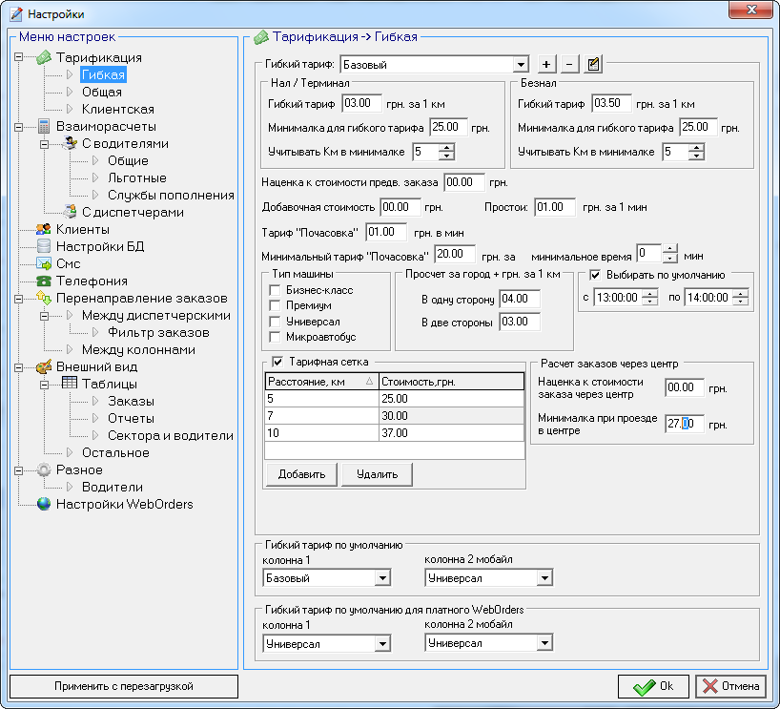
Task: Click the Настройки БД database icon
Action: pyautogui.click(x=44, y=246)
